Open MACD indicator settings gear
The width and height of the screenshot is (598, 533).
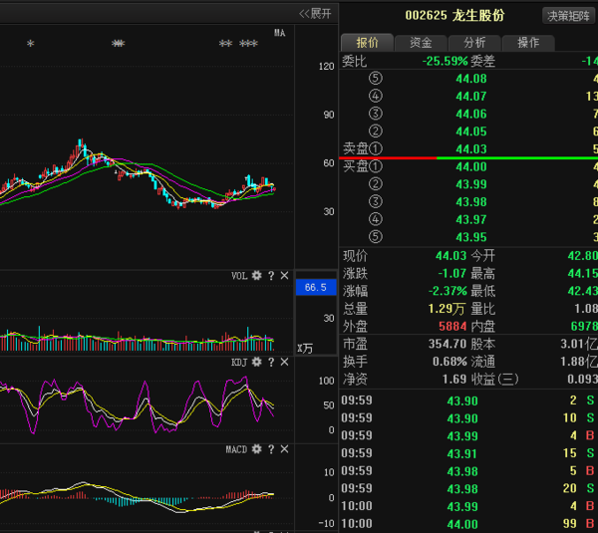256,450
